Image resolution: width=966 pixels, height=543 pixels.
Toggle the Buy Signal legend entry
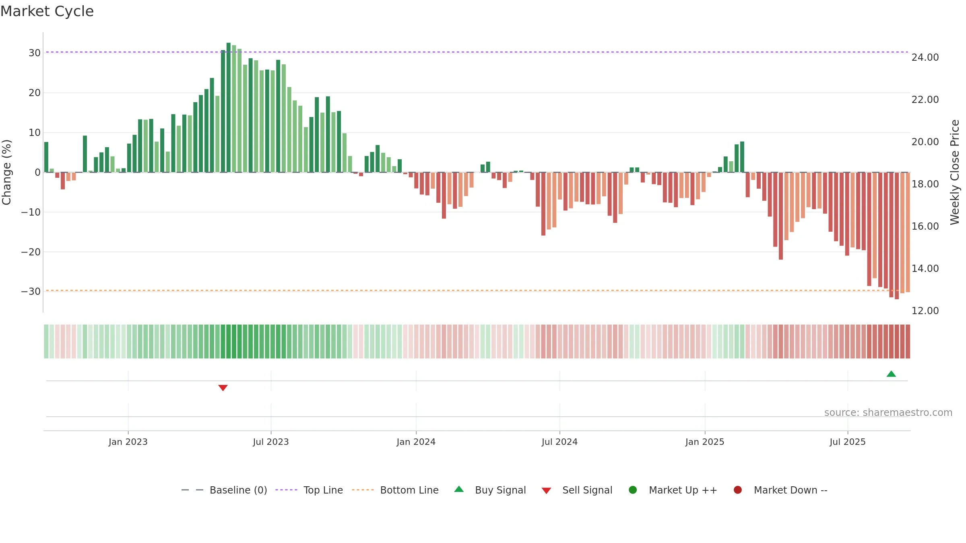(490, 490)
